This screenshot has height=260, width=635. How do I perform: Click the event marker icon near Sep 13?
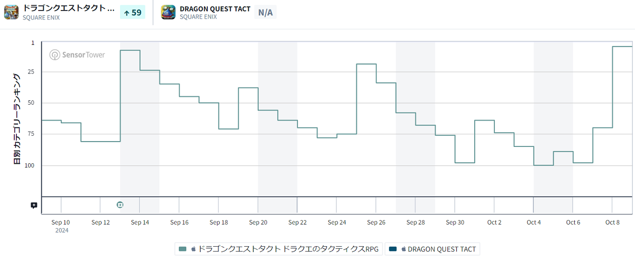pyautogui.click(x=120, y=205)
